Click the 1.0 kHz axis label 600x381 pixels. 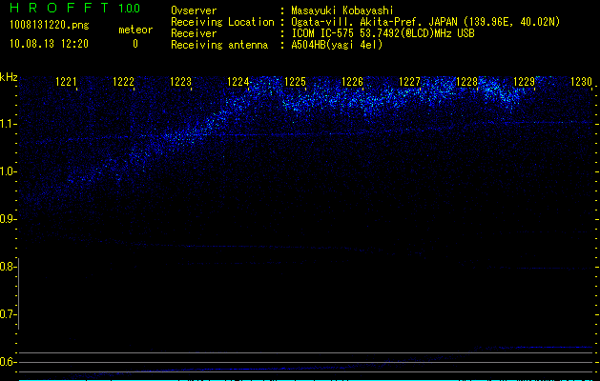click(8, 171)
